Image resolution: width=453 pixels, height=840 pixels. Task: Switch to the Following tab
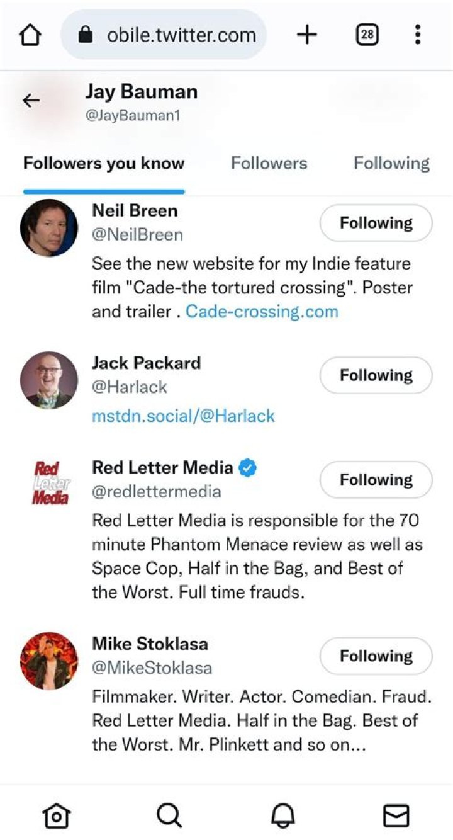click(x=391, y=164)
